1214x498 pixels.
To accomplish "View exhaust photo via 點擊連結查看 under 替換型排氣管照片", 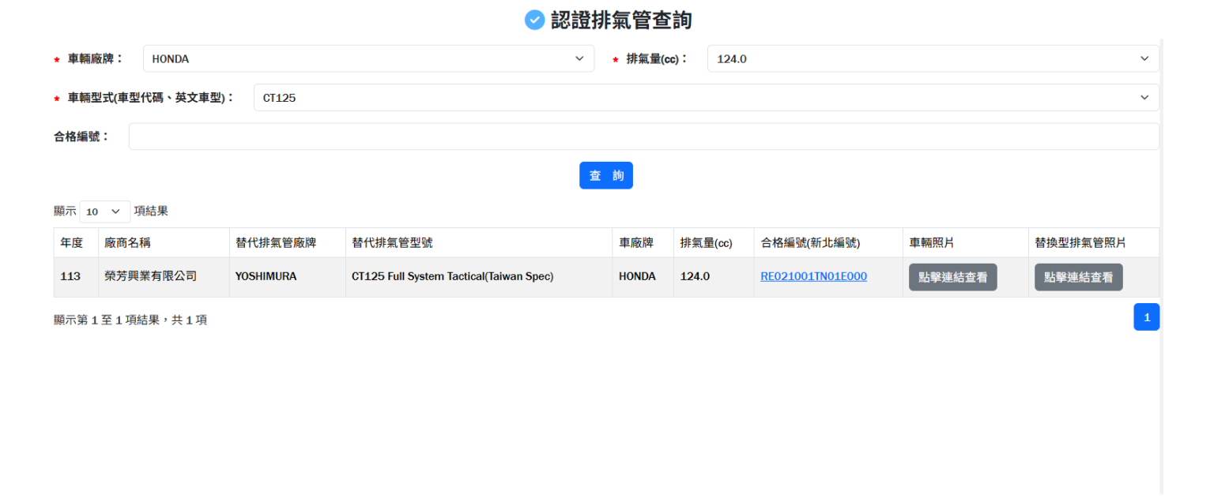I will coord(1078,278).
